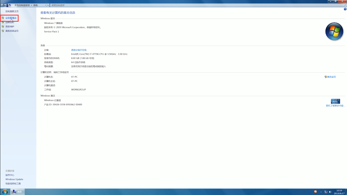
Task: Click the product ID 00426-OEM-8992662-00400
Action: [x=67, y=105]
